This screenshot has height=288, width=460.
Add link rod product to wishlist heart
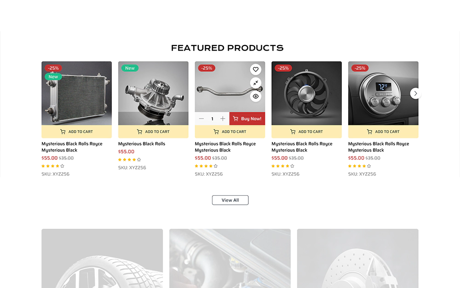coord(255,69)
